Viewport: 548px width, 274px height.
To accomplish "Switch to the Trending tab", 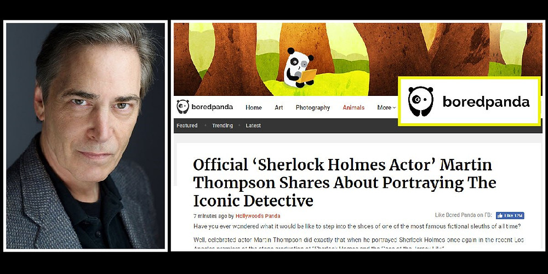I will (222, 125).
